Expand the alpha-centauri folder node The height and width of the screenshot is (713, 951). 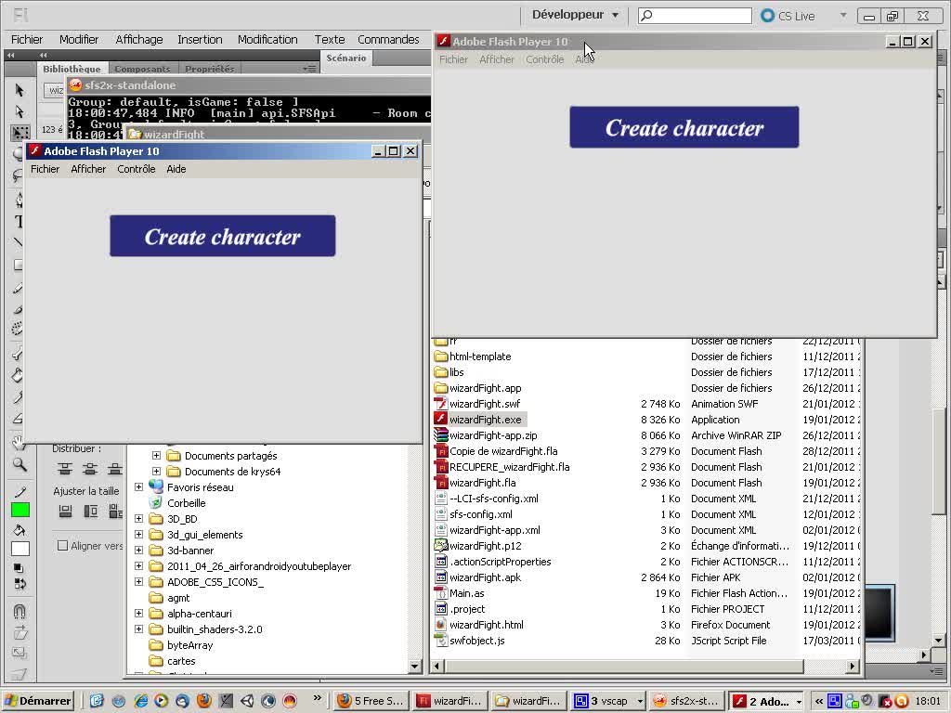[x=139, y=614]
